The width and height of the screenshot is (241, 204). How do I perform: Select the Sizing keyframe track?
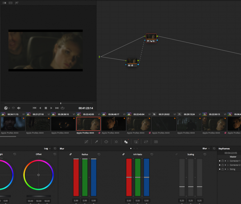(233, 169)
